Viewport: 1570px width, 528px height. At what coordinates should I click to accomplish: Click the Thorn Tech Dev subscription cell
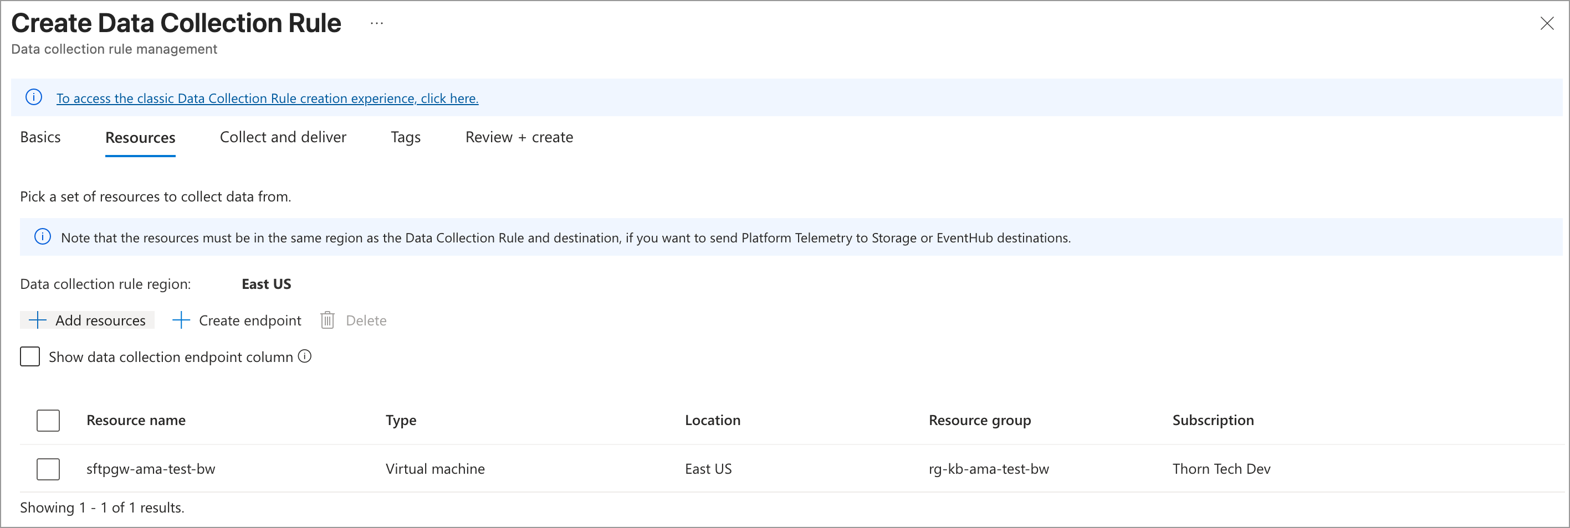[1221, 469]
